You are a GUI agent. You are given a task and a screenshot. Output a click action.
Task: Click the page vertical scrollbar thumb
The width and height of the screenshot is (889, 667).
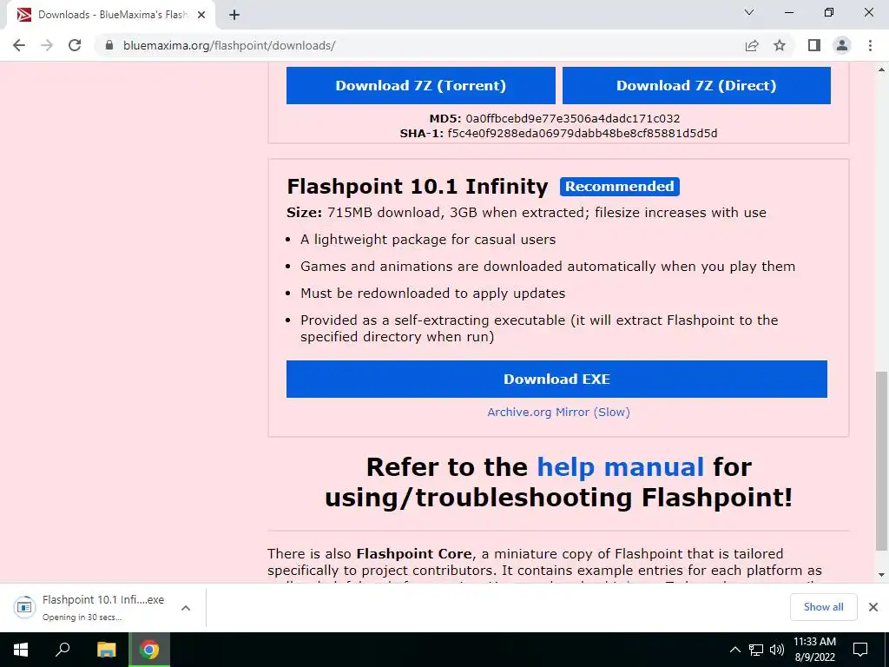pos(881,461)
